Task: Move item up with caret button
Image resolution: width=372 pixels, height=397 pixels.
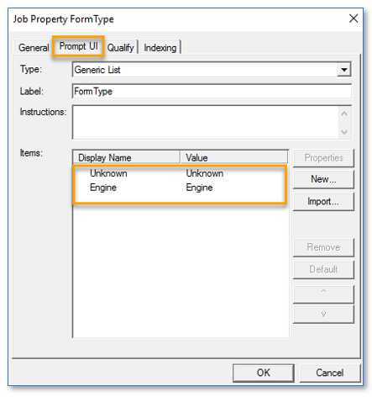Action: 323,294
